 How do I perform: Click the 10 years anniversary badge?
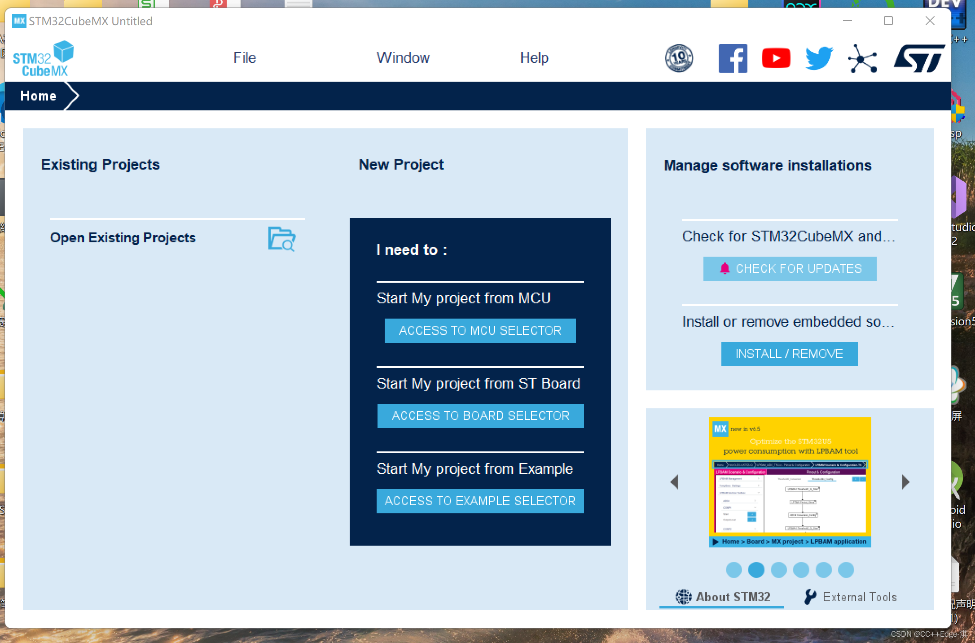point(678,58)
